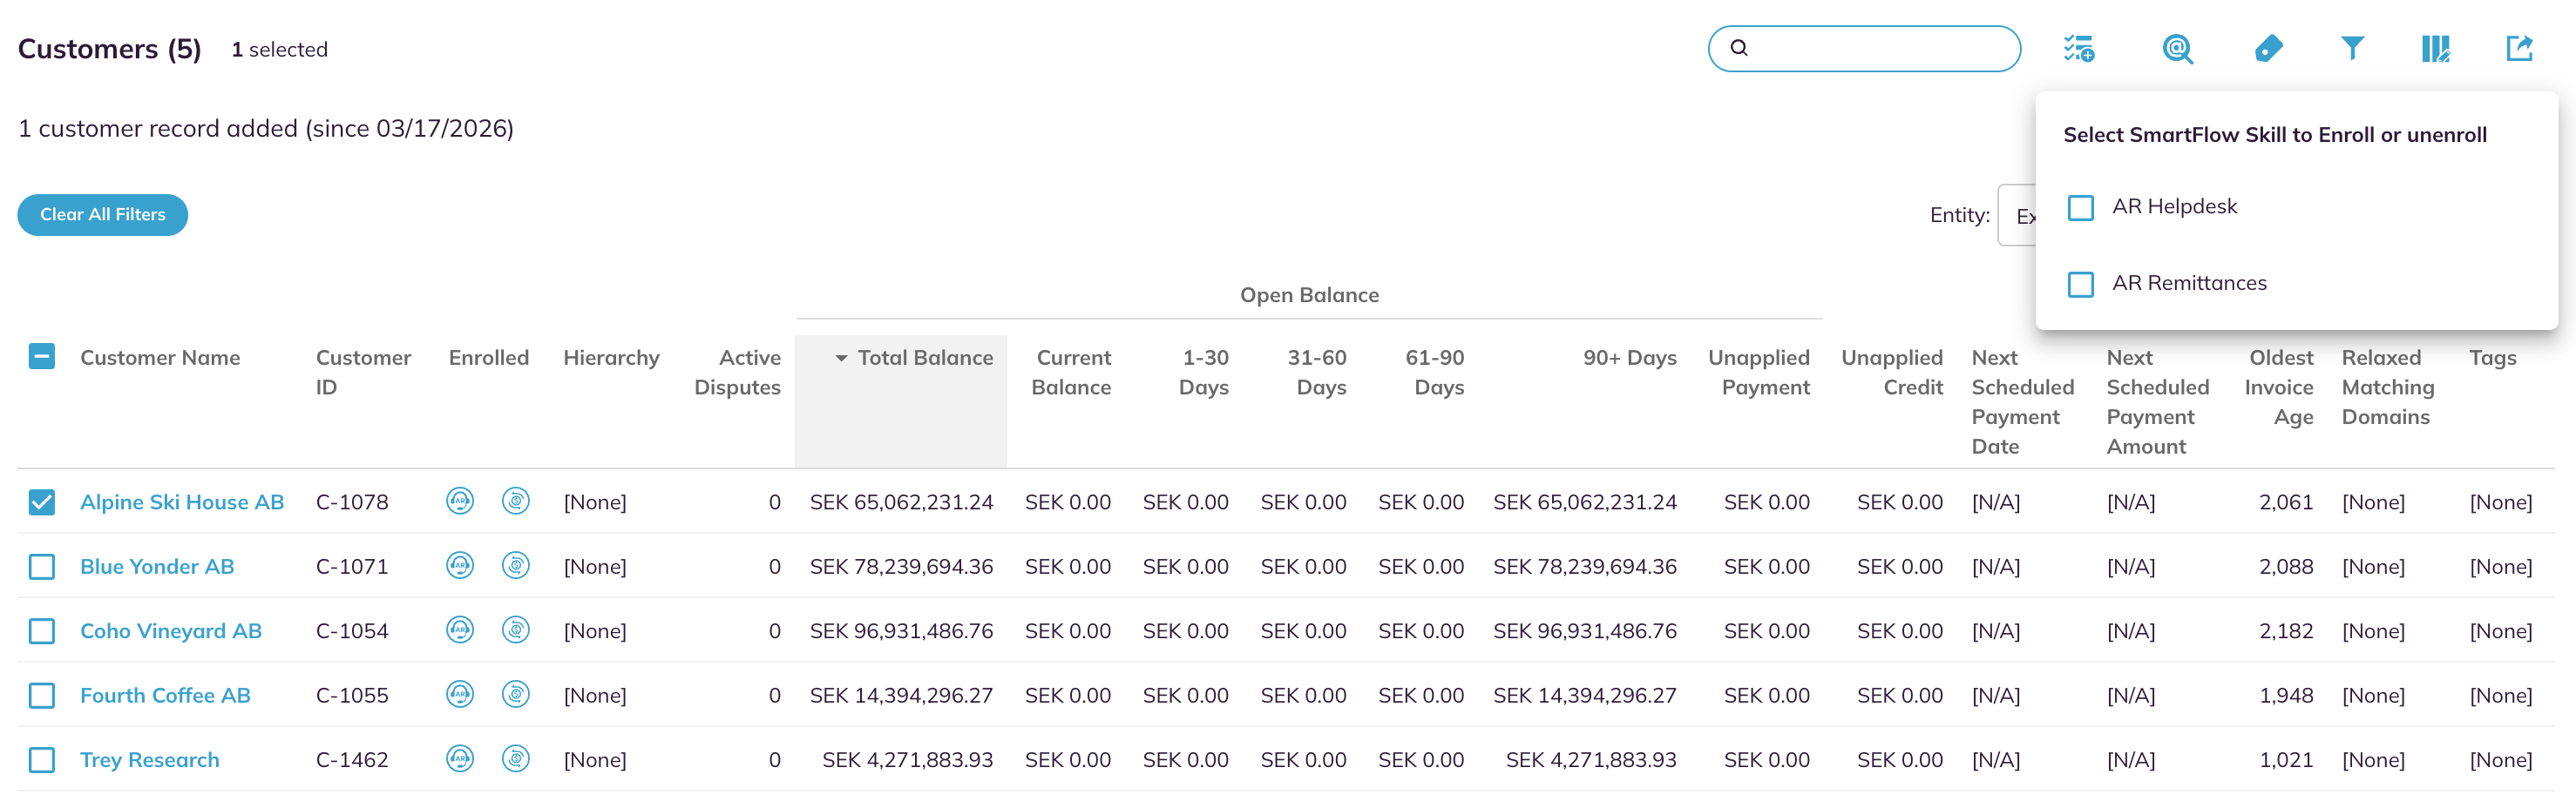Click the Relaxed Matching Domains column header

[x=2387, y=387]
